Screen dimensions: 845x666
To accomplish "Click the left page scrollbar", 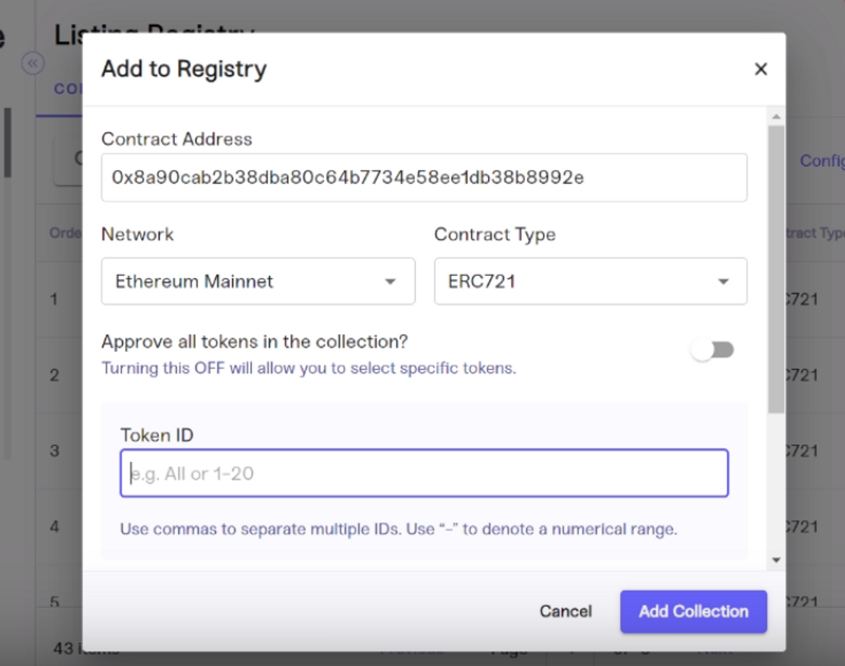I will (8, 142).
